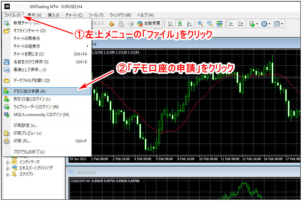Select エキスパートアドバイザ in navigator tree
Image resolution: width=302 pixels, height=201 pixels.
point(36,168)
